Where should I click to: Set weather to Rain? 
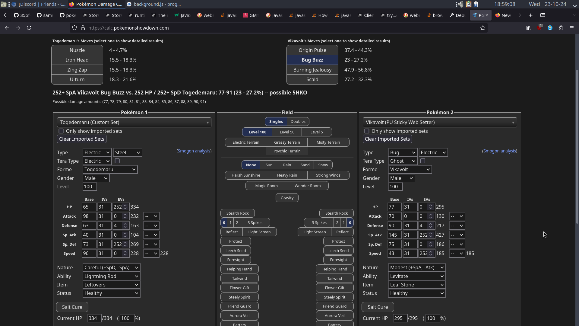point(287,165)
